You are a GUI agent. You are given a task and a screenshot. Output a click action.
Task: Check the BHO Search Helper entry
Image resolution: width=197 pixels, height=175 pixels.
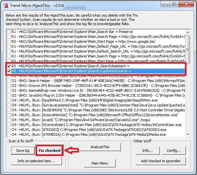(x=9, y=81)
